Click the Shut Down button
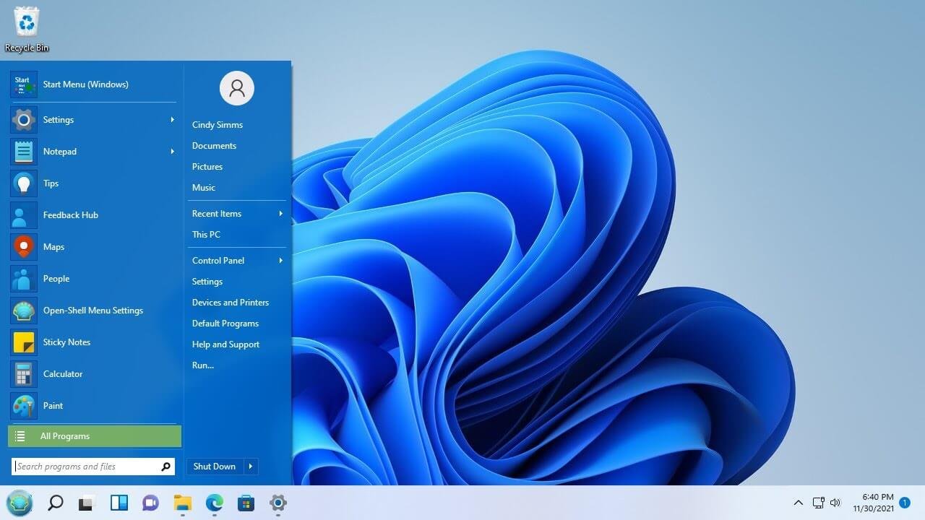Screen dimensions: 925x520 pyautogui.click(x=214, y=466)
